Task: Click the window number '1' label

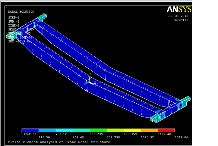Action: click(7, 8)
